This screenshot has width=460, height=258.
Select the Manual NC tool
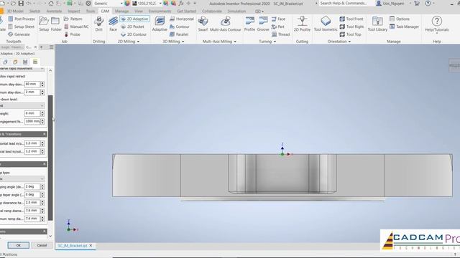pos(76,27)
